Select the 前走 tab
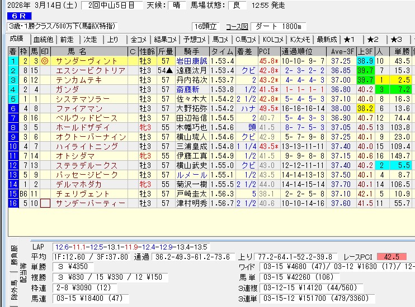 click(67, 39)
